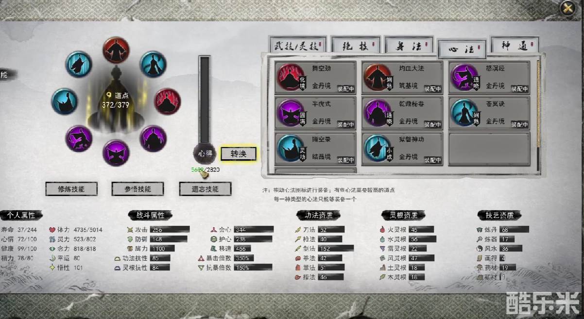Select the 半虎式 skill icon in the list
Viewport: 584px width, 319px height.
click(x=290, y=113)
